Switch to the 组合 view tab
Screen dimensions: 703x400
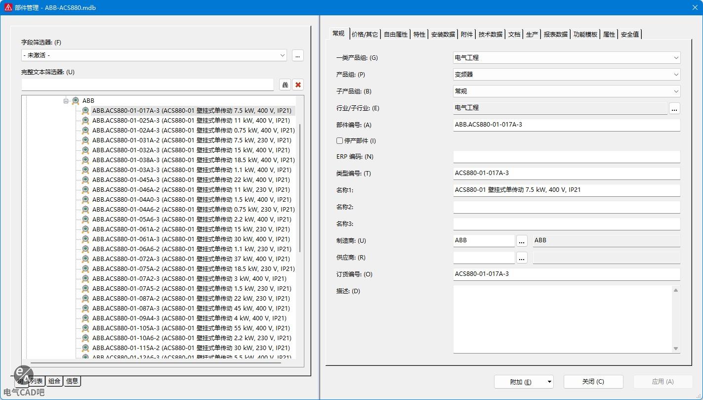pyautogui.click(x=54, y=381)
